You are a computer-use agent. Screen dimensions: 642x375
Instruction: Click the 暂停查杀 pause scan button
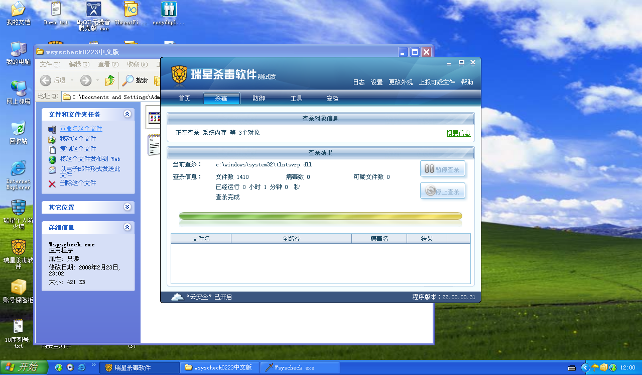pos(443,169)
